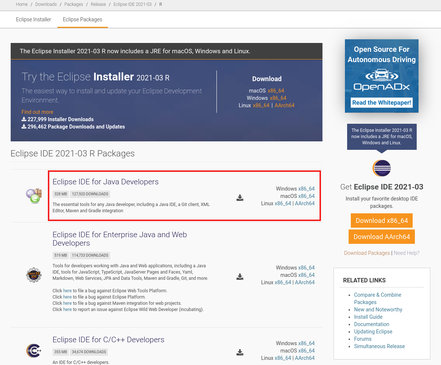Click here link for Eclipse Platform bug
Viewport: 441px width, 365px height.
(x=67, y=297)
